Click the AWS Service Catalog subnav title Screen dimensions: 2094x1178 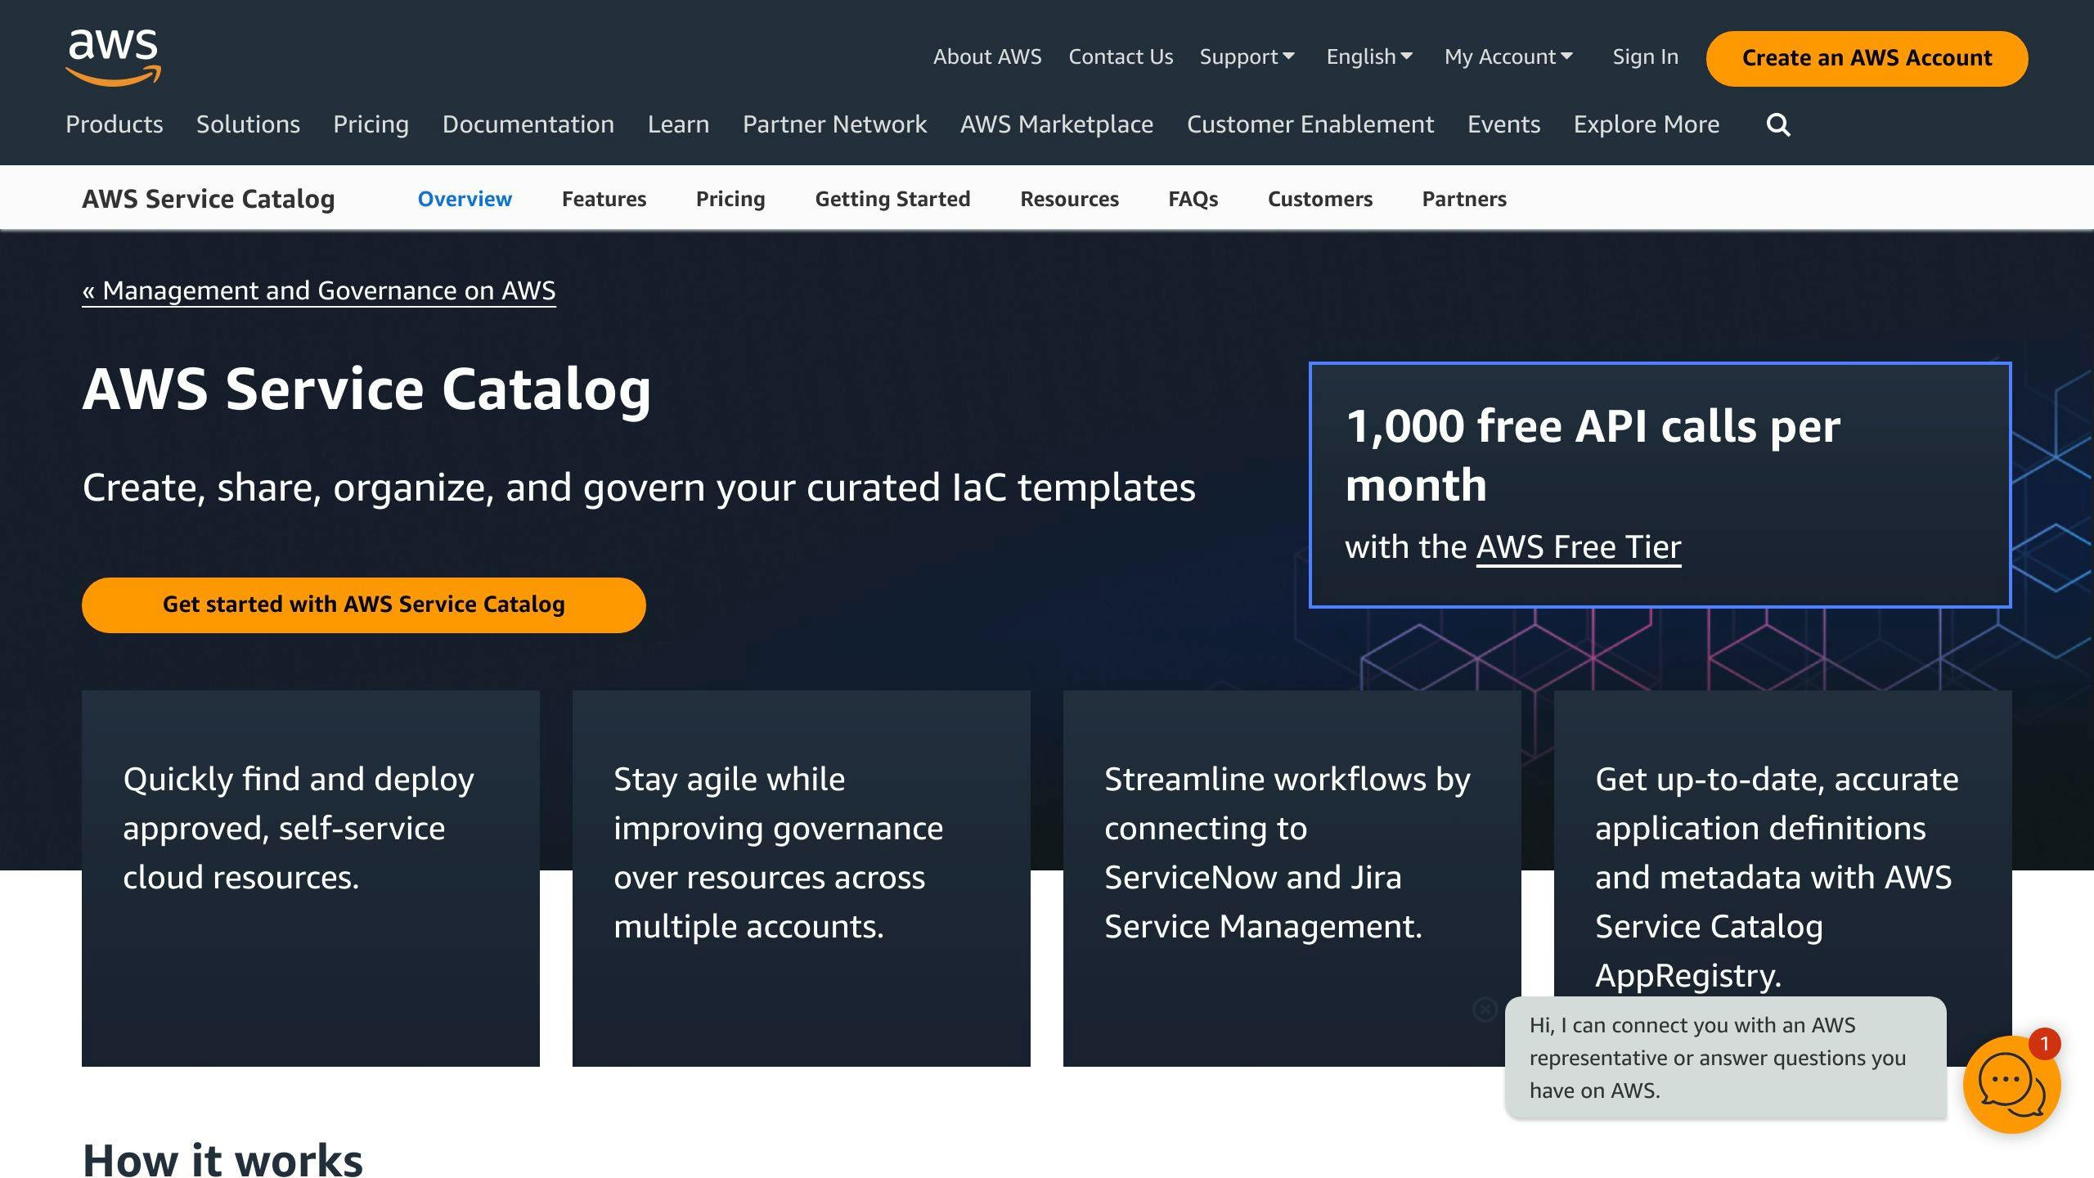click(x=209, y=199)
